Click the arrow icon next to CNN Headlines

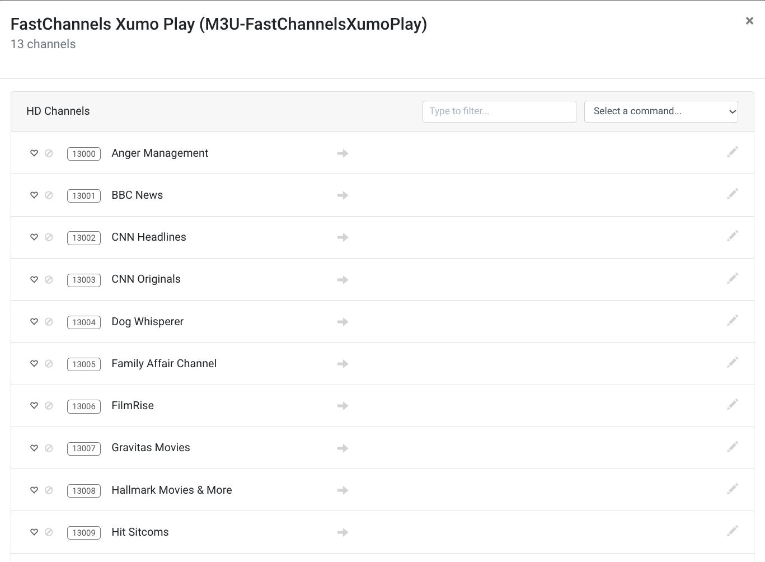[x=342, y=237]
